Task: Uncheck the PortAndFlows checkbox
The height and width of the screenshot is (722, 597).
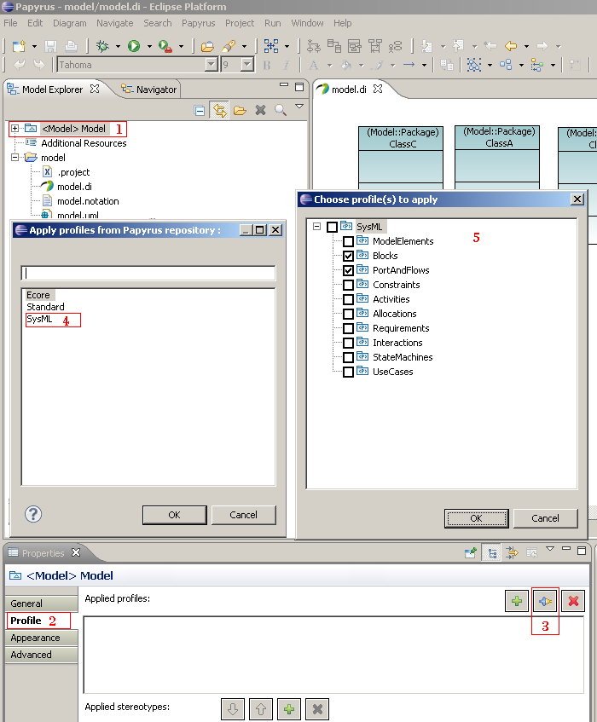Action: click(349, 270)
